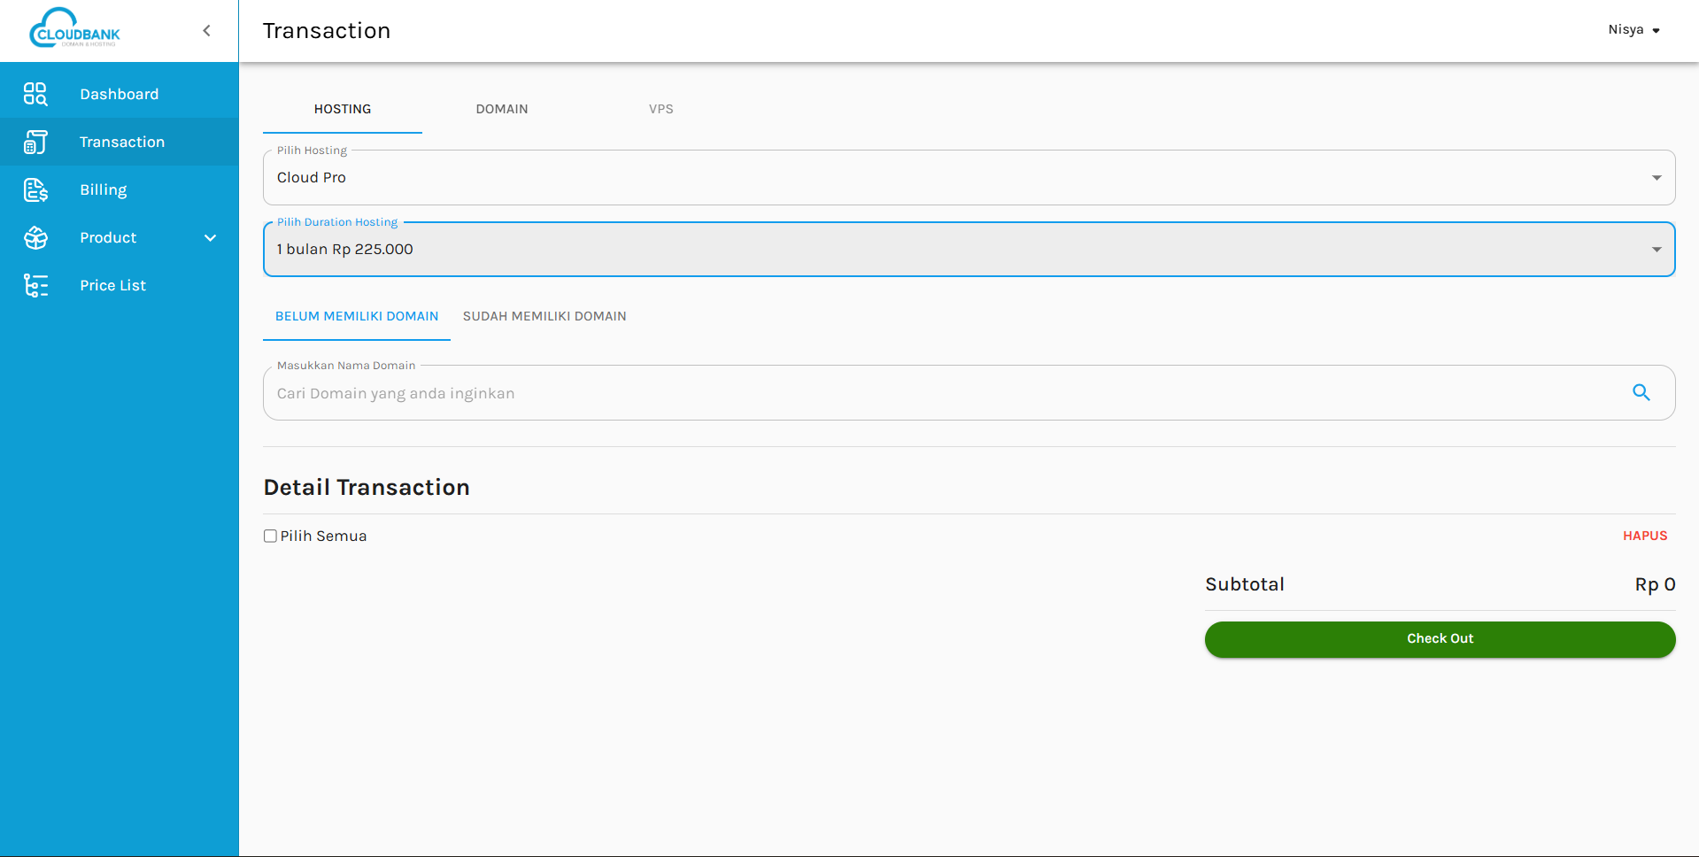Focus the domain name search field

(947, 393)
